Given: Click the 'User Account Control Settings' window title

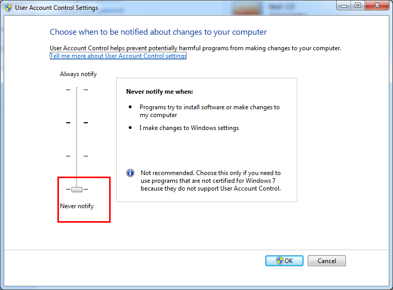Looking at the screenshot, I should (57, 8).
